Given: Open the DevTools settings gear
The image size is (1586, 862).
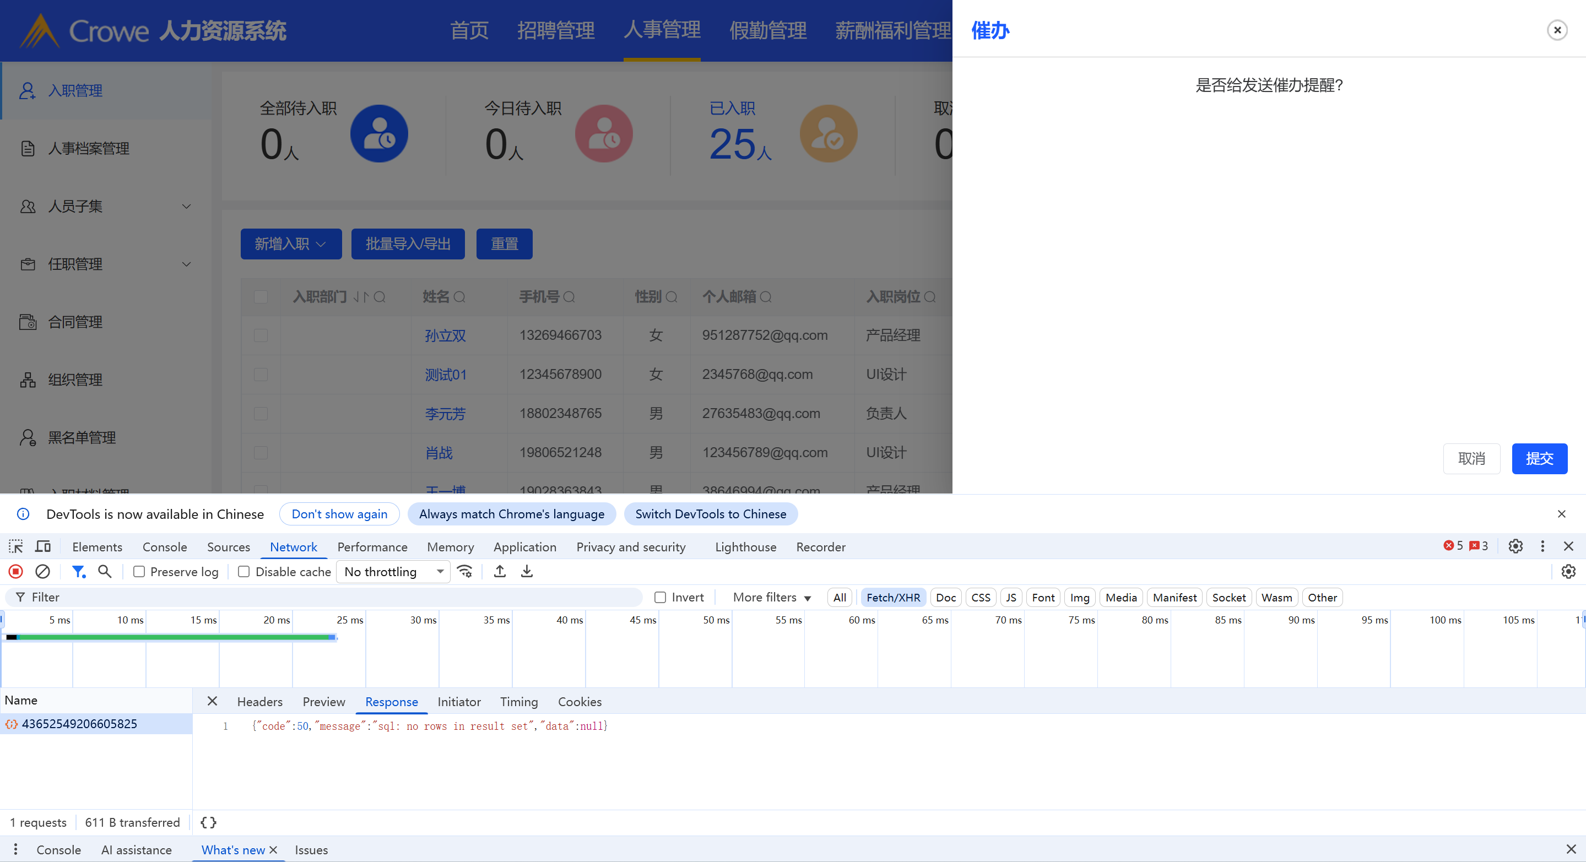Looking at the screenshot, I should coord(1515,546).
